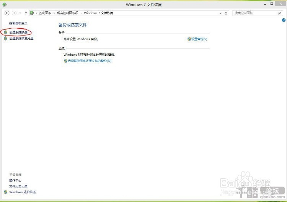This screenshot has height=202, width=287.
Task: Maximize the Windows 7 文件恢复 window
Action: click(x=272, y=4)
